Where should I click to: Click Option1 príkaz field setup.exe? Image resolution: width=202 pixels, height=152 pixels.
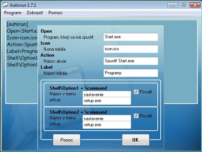pyautogui.click(x=107, y=101)
